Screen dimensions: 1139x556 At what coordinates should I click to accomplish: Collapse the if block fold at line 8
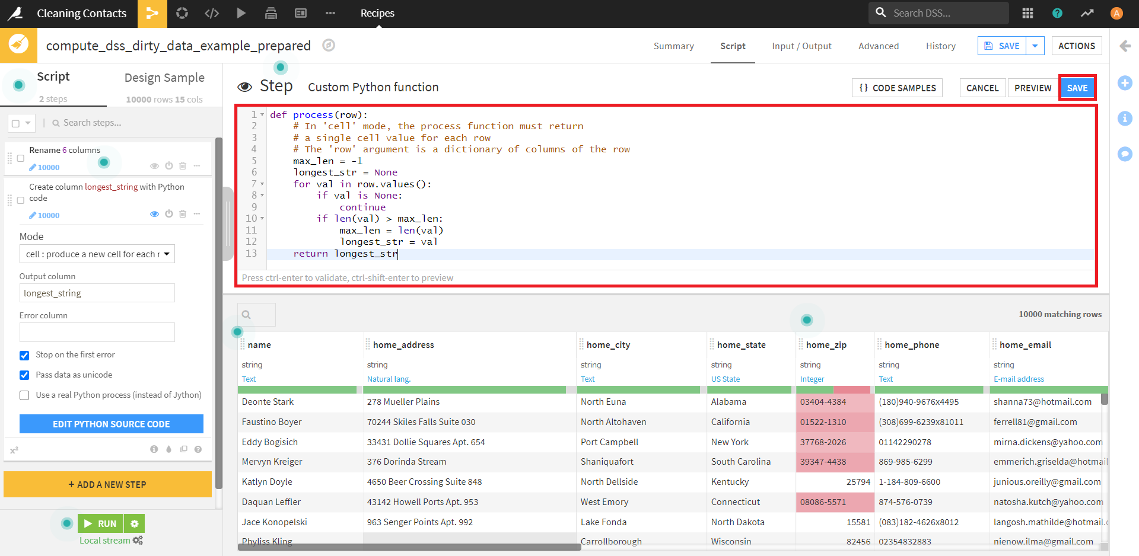(262, 196)
